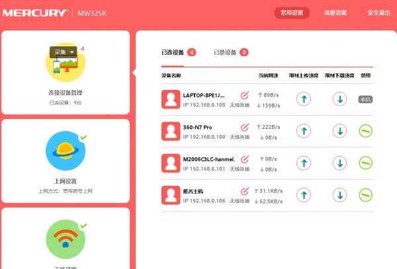Screen dimensions: 397x269
Task: Click the 当前网速 column header
Action: [x=268, y=75]
